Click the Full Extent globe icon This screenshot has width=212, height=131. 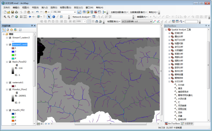16,17
